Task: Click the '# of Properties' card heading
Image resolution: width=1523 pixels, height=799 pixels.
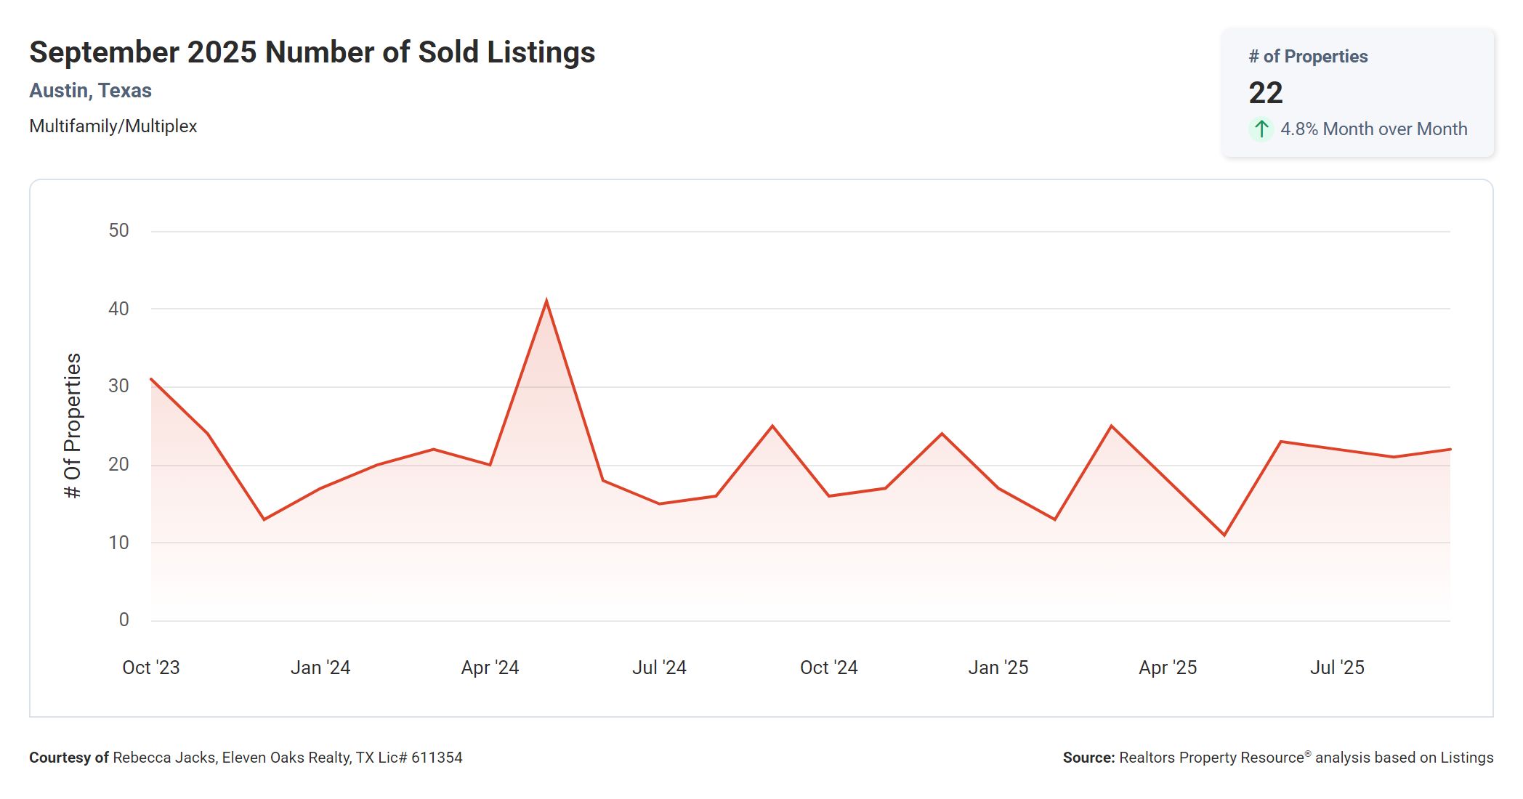Action: 1307,57
